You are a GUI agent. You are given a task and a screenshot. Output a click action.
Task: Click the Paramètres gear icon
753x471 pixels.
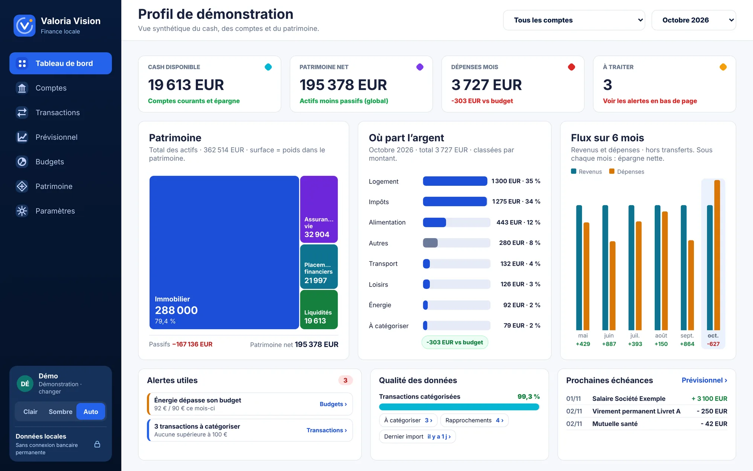22,211
